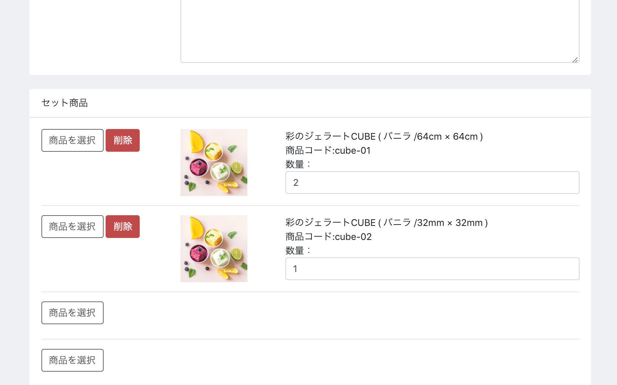Choose a product in the first empty row

(x=73, y=313)
